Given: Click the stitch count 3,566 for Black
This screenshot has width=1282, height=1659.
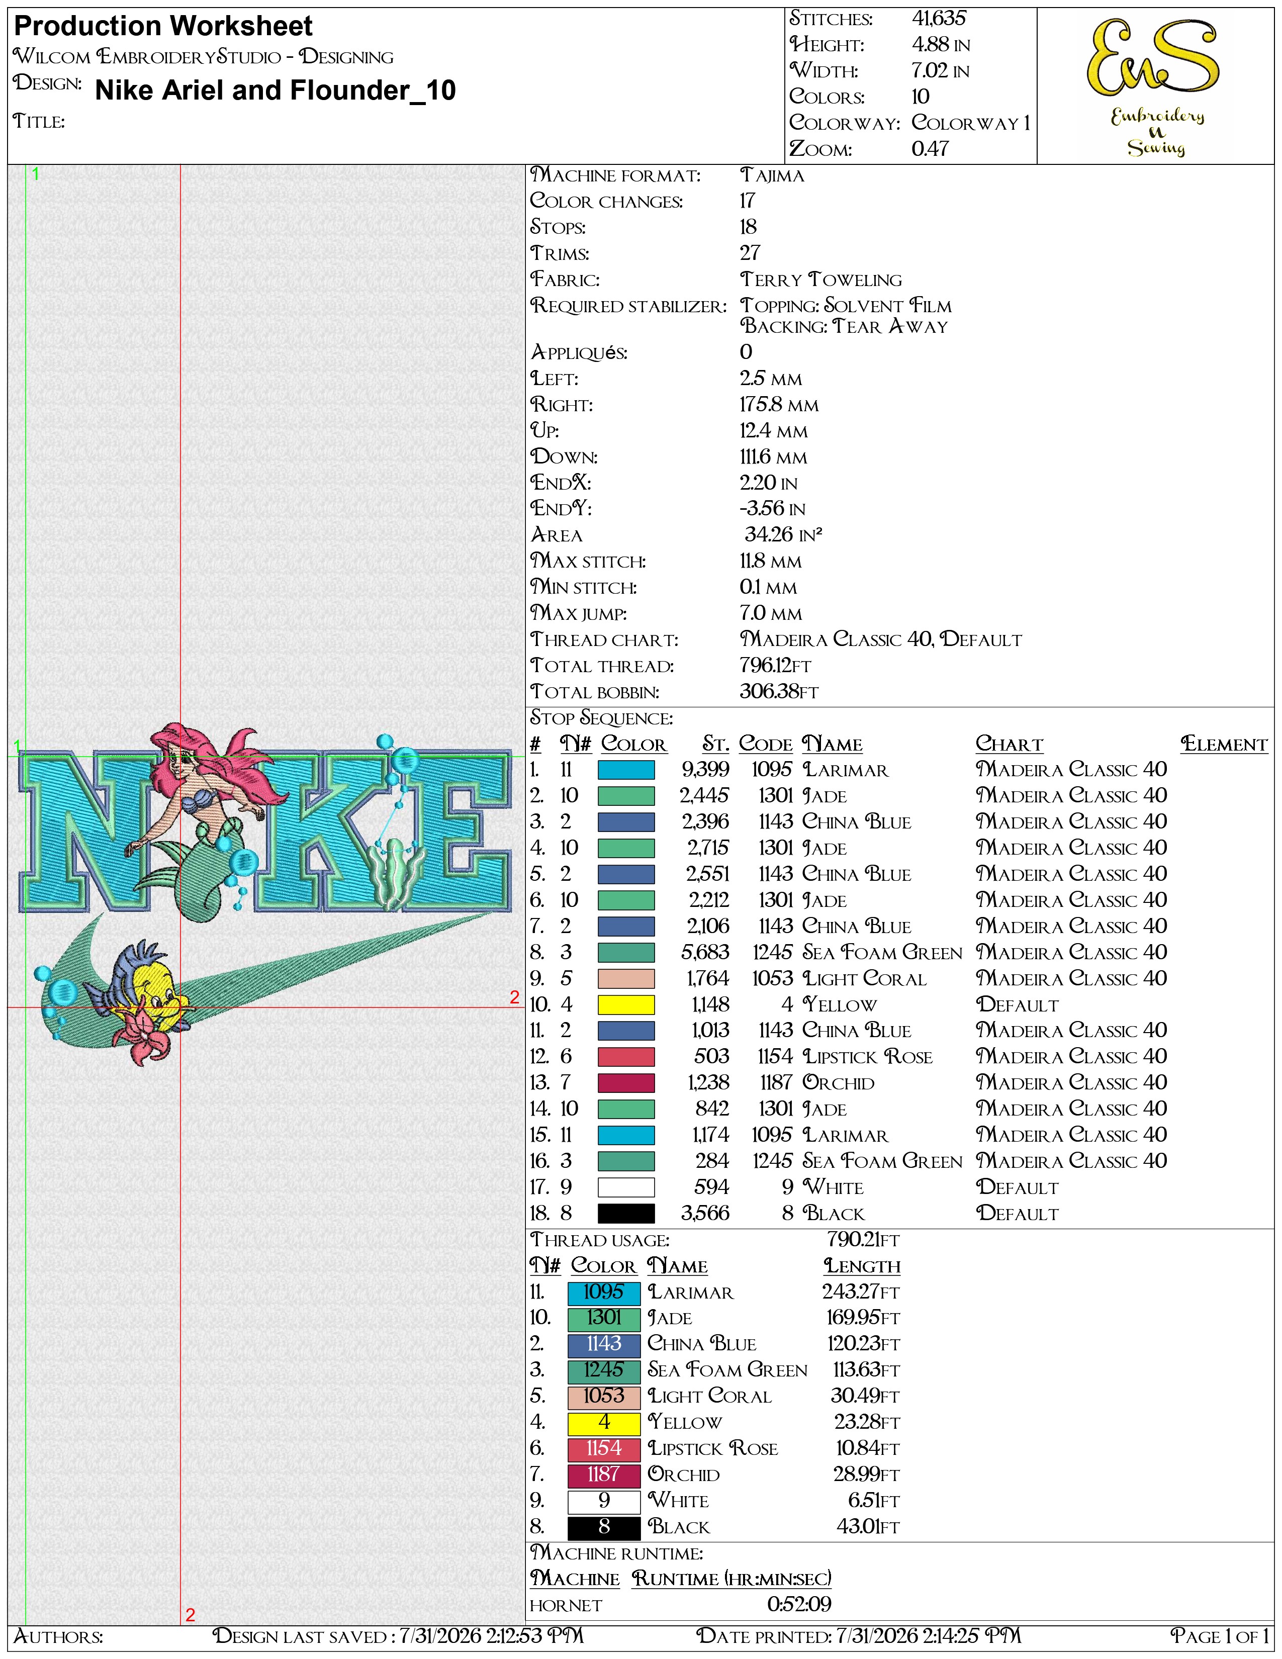Looking at the screenshot, I should [x=705, y=1213].
